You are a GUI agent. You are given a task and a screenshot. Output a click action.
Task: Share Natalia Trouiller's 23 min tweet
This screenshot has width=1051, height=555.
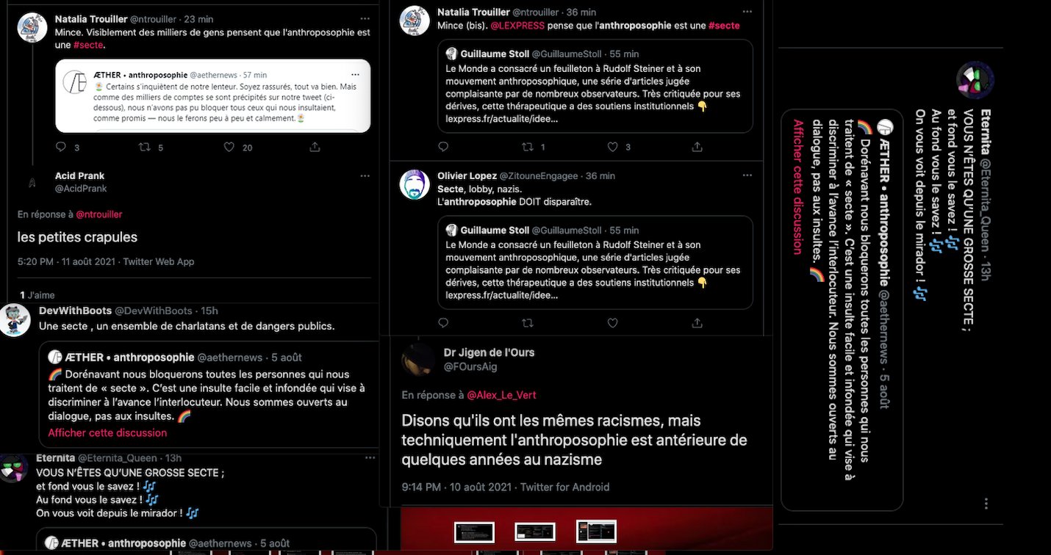(x=315, y=147)
